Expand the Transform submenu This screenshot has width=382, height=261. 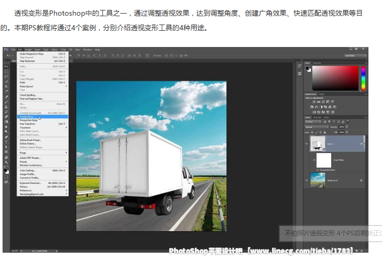coord(43,127)
